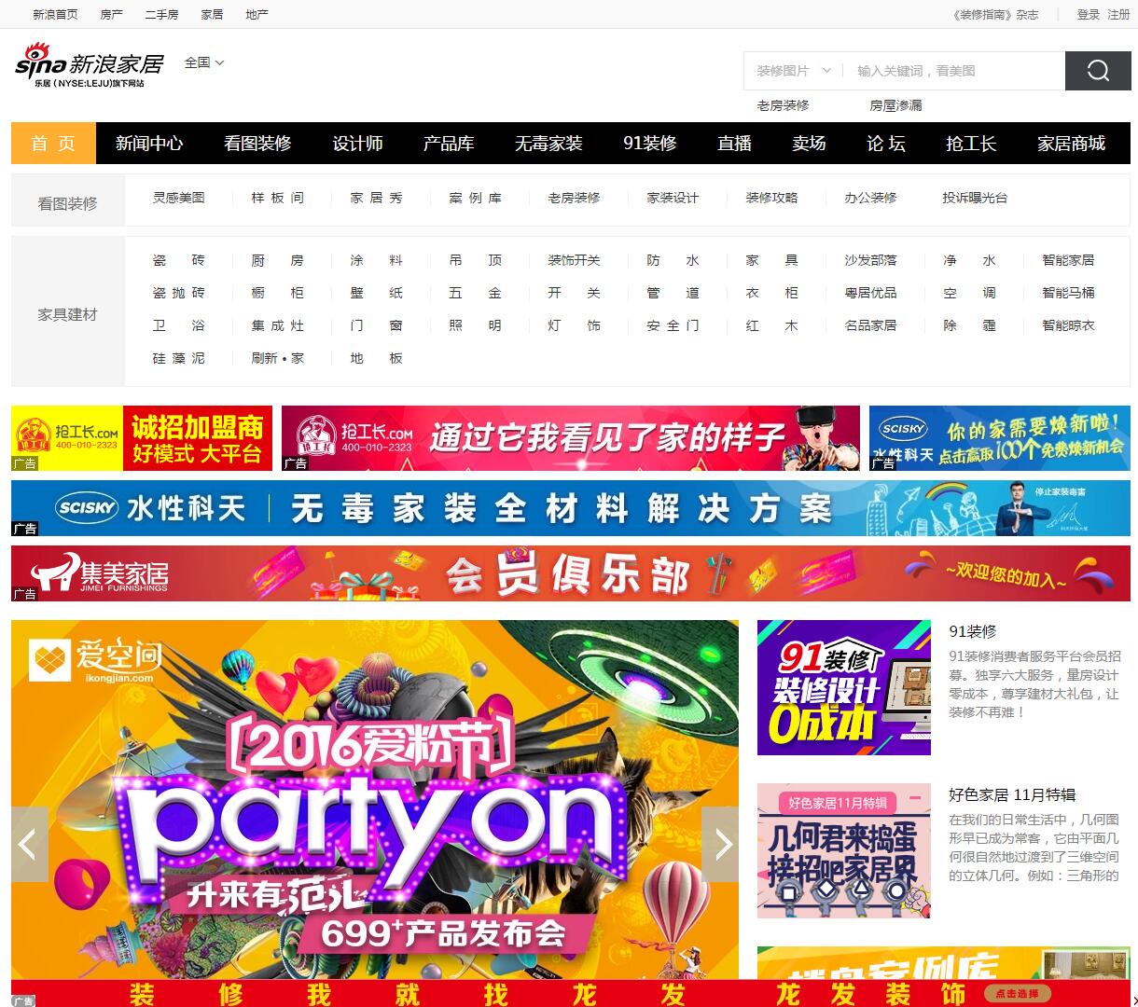Click 点击选择 button on bottom banner

tap(1017, 994)
